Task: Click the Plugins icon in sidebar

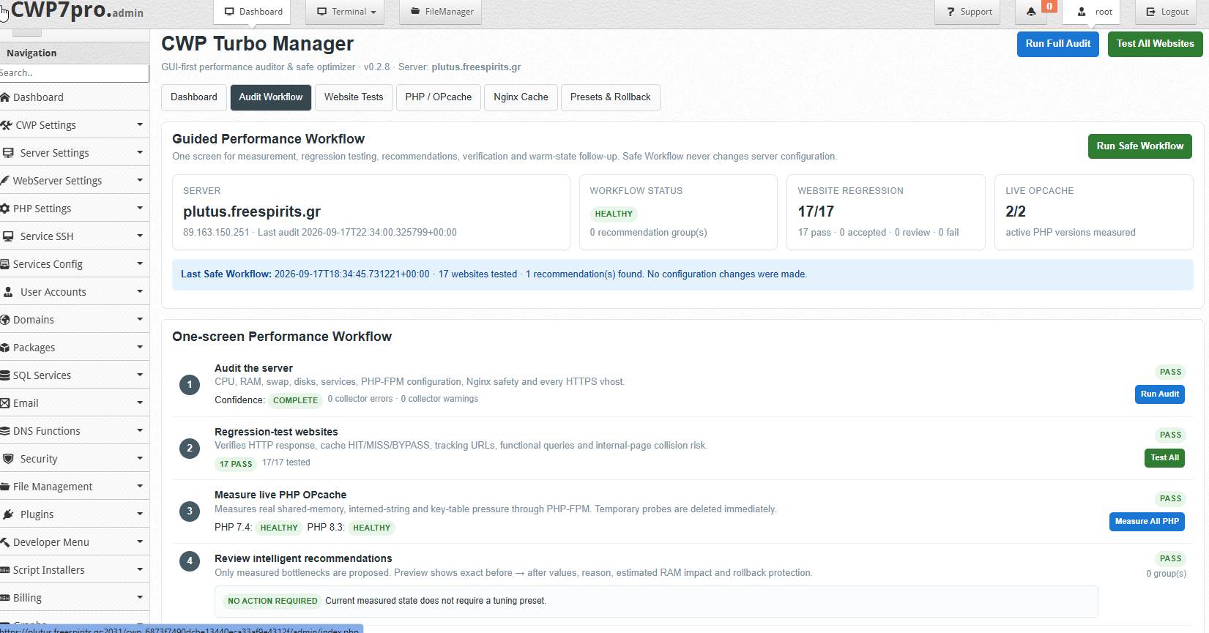Action: 7,514
